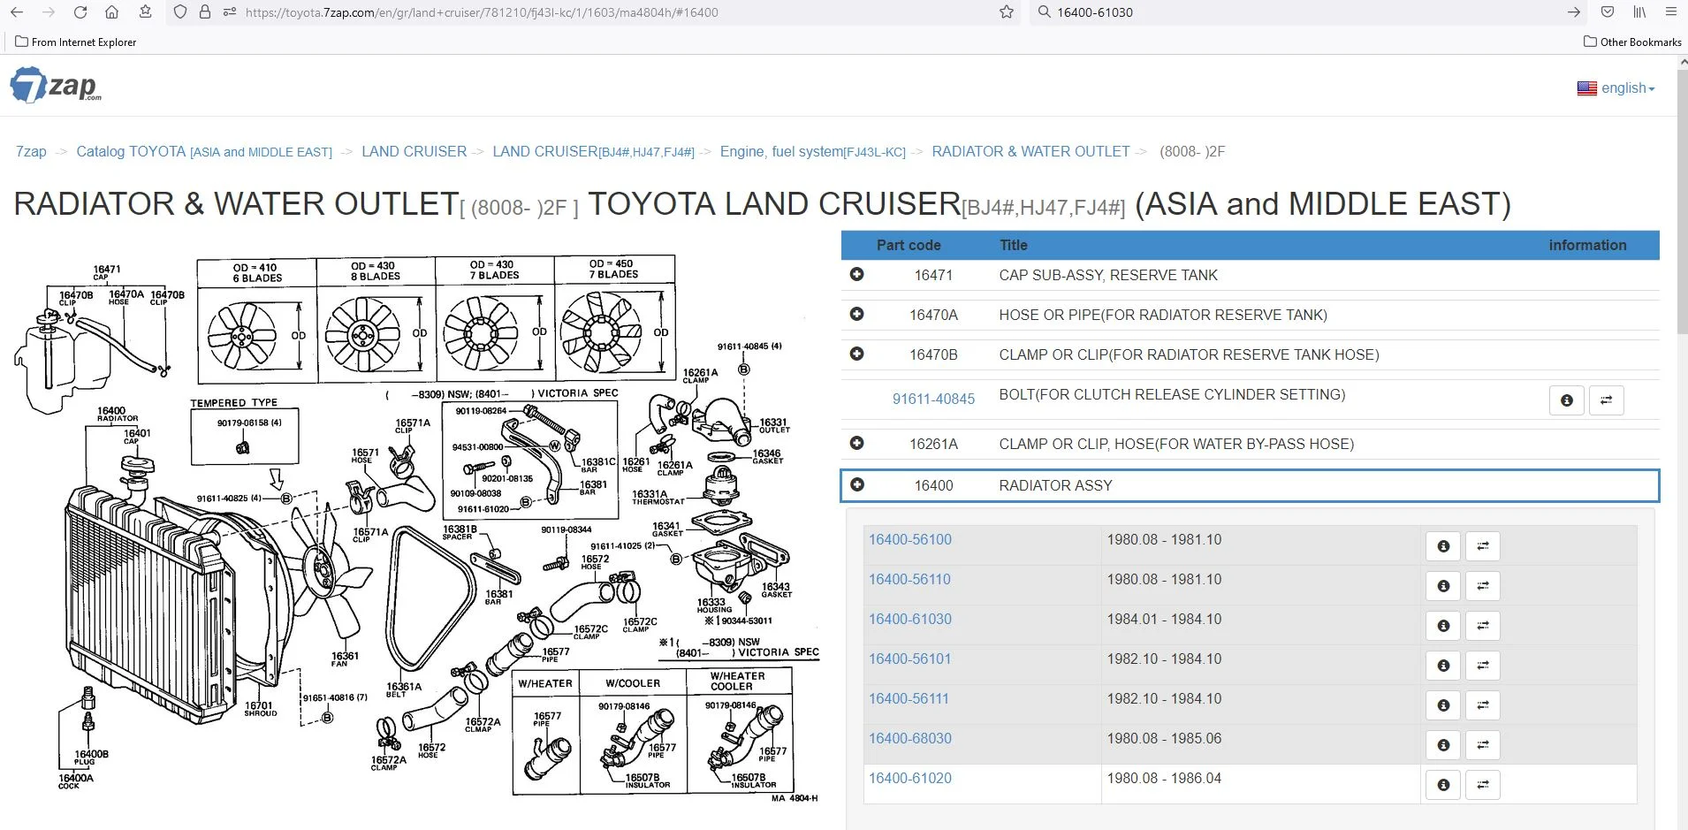Open RADIATOR & WATER OUTLET breadcrumb
The image size is (1688, 830).
click(x=1030, y=152)
